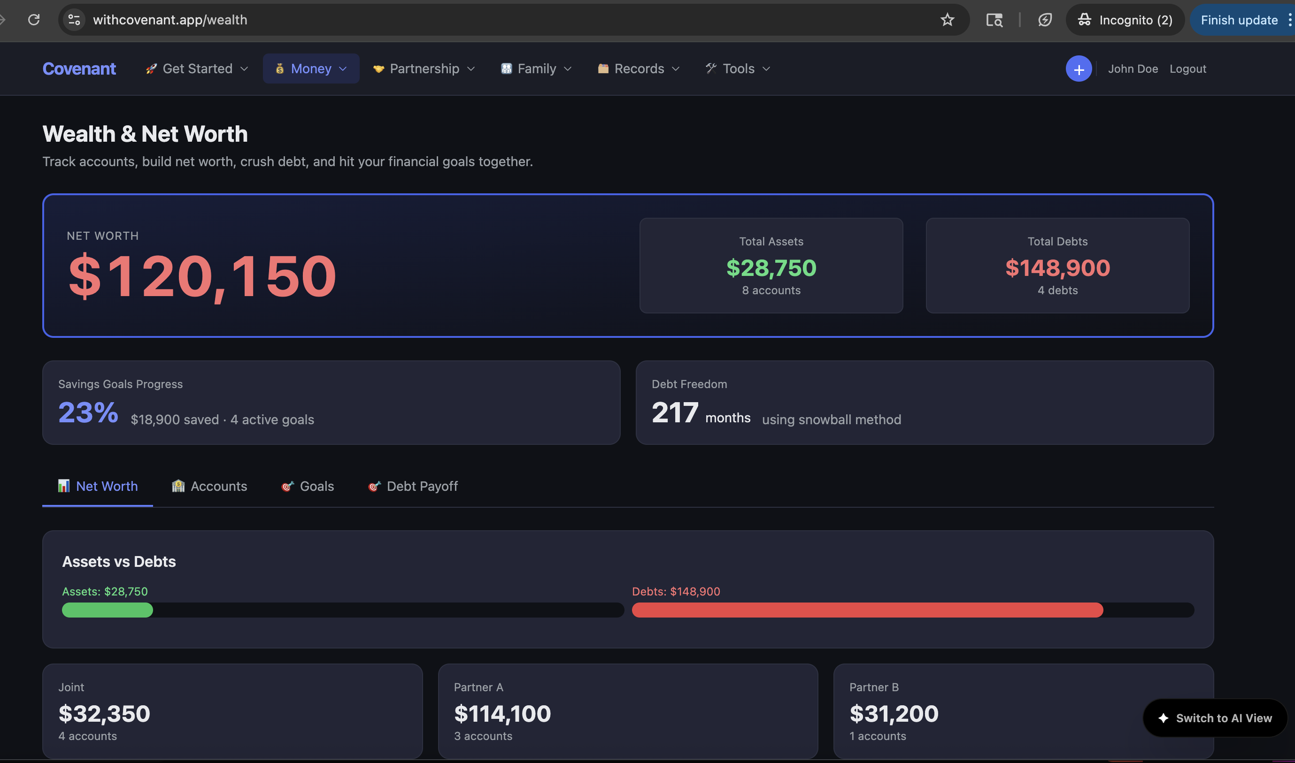Open the Family navigation menu
The width and height of the screenshot is (1295, 763).
pos(536,69)
